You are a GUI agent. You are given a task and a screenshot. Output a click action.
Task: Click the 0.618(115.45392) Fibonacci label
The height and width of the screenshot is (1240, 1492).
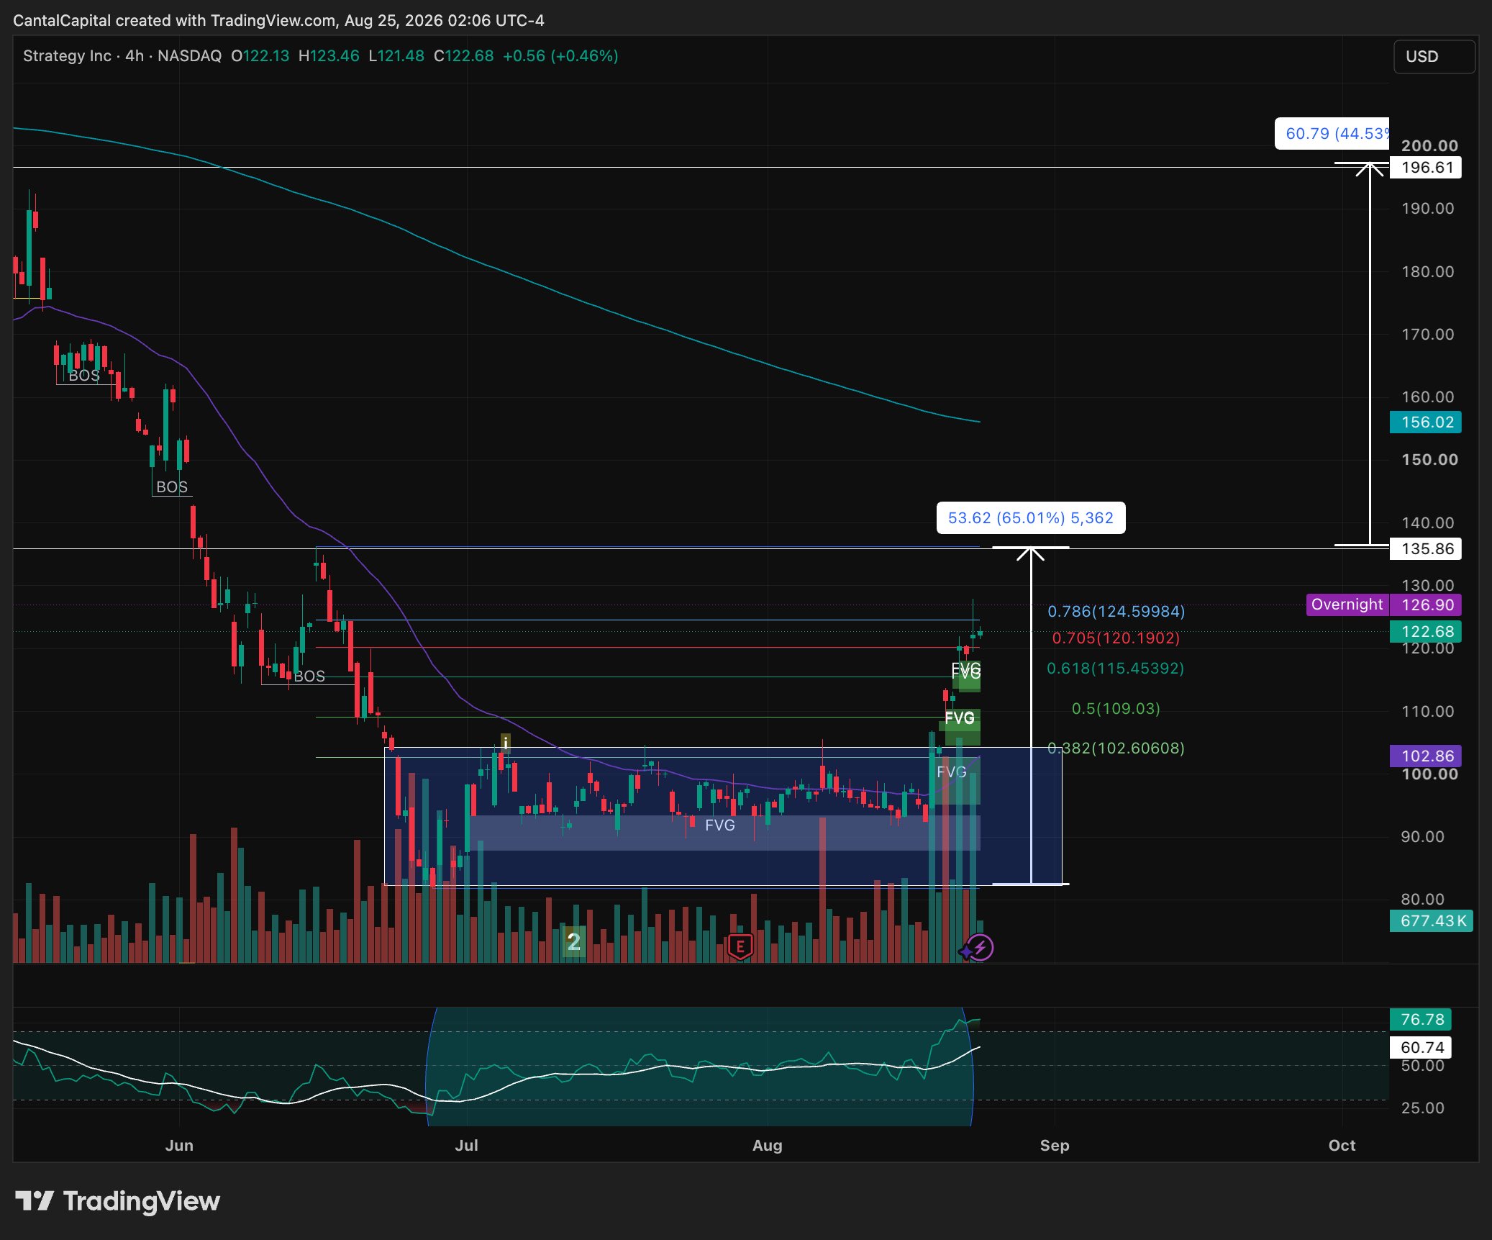coord(1115,669)
